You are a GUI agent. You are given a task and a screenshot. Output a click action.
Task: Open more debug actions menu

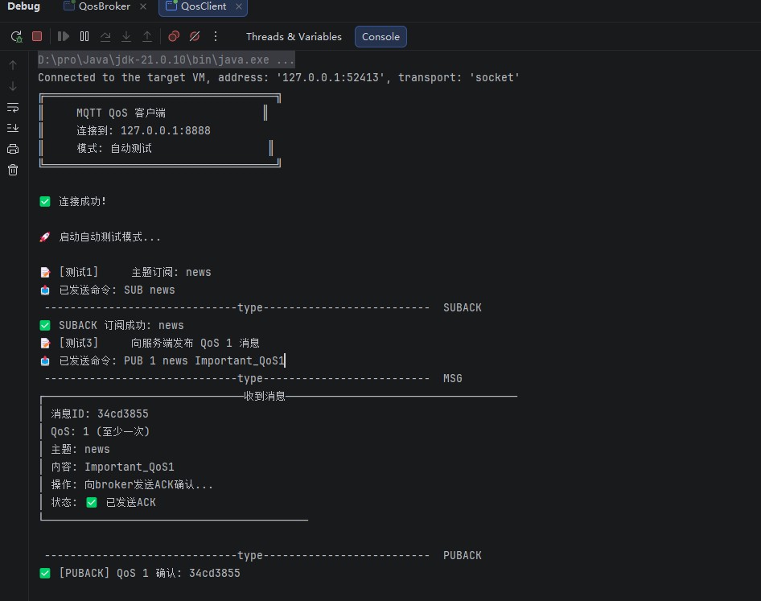pyautogui.click(x=216, y=36)
